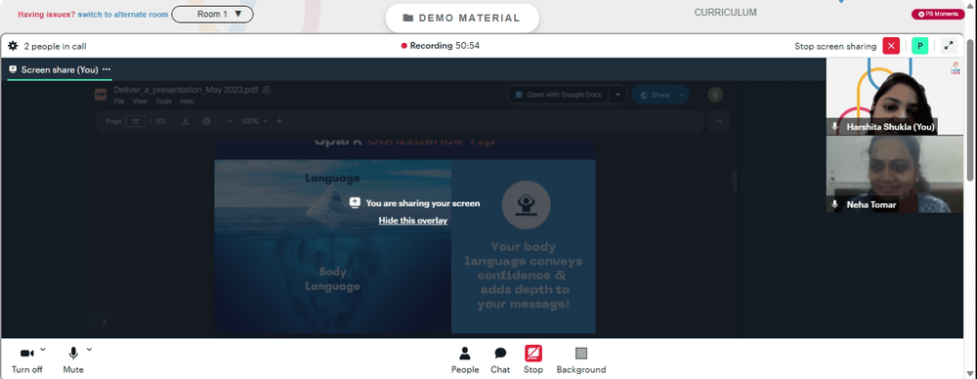The width and height of the screenshot is (977, 379).
Task: Click Hide this overlay link
Action: pos(413,221)
